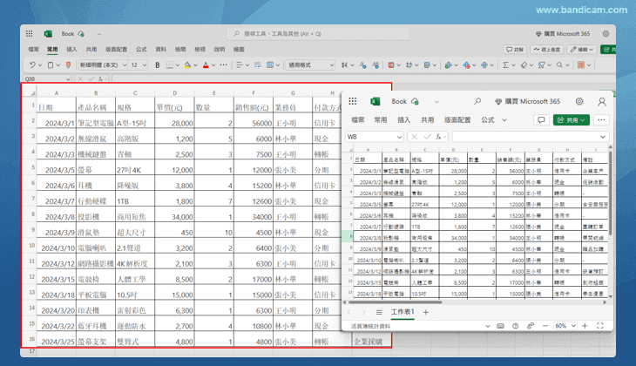Open the 編輯 editing mode dropdown
Viewport: 636px width, 366px height.
click(582, 50)
